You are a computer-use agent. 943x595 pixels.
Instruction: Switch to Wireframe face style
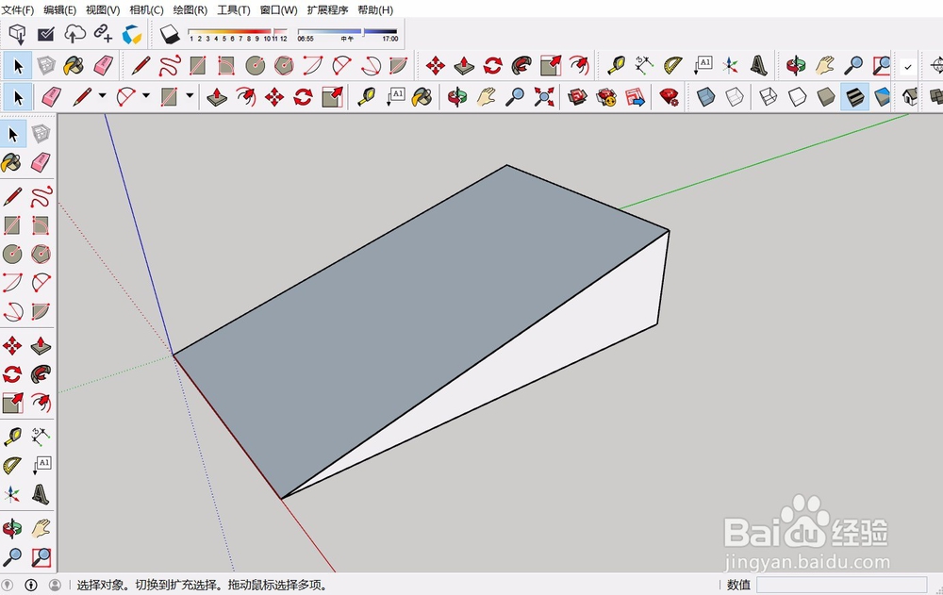pyautogui.click(x=768, y=97)
